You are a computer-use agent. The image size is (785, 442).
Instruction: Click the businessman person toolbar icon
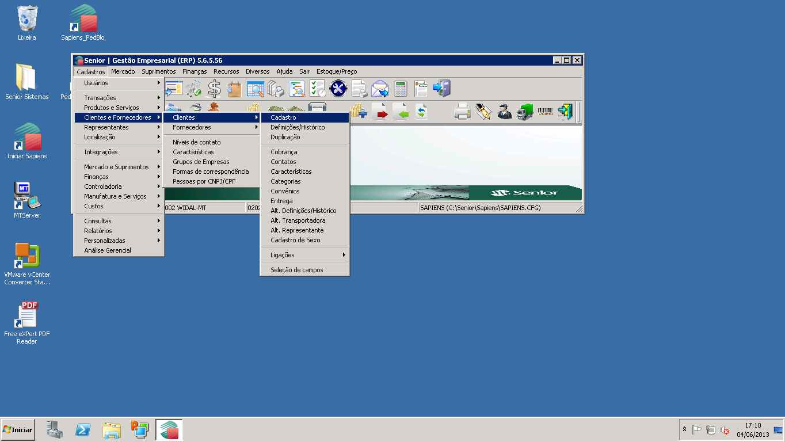(x=504, y=111)
